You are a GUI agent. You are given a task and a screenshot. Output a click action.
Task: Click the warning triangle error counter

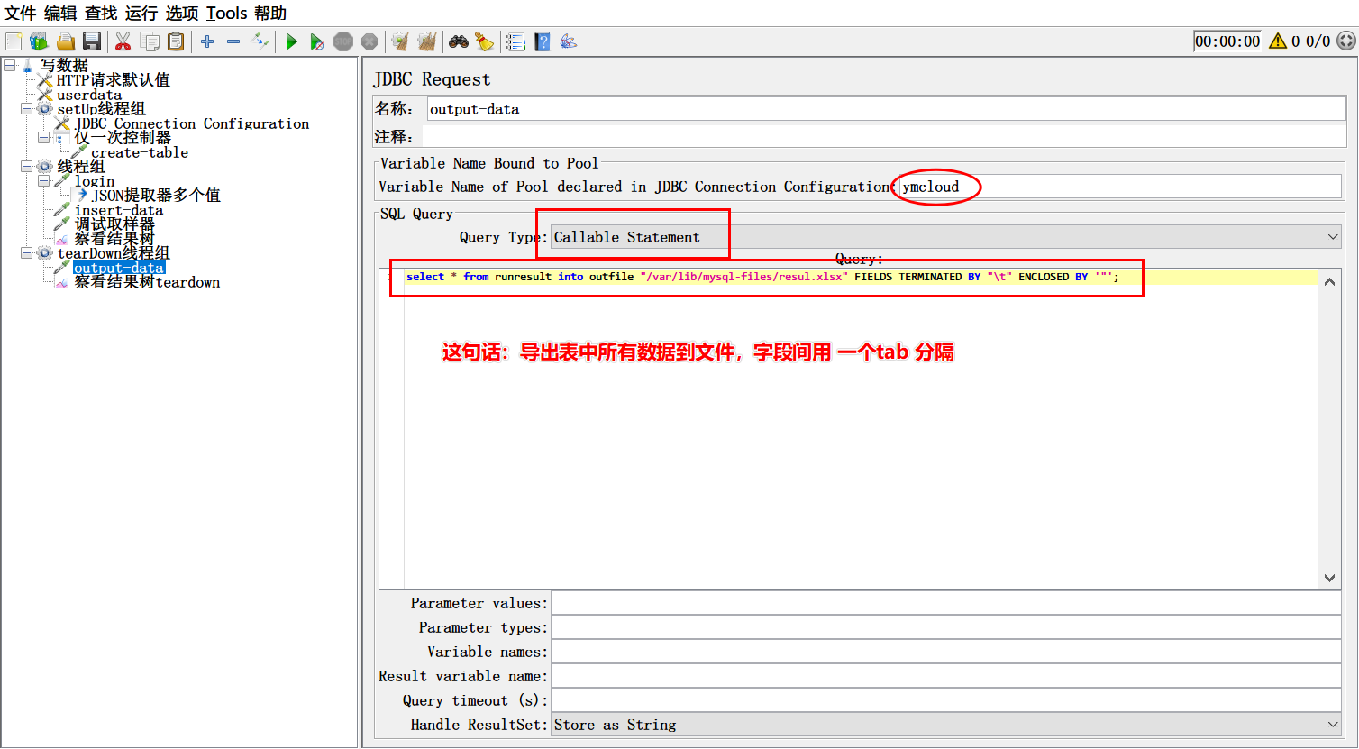[1277, 41]
